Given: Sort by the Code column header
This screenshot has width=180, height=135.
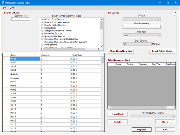Looking at the screenshot, I should [x=25, y=55].
